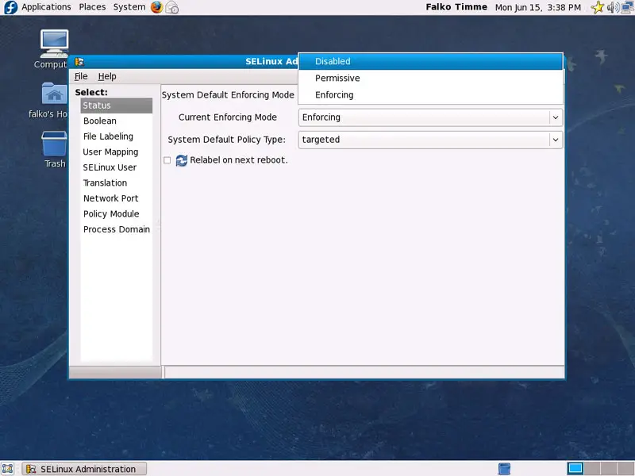Switch to the second workspace
The width and height of the screenshot is (635, 476).
point(592,468)
